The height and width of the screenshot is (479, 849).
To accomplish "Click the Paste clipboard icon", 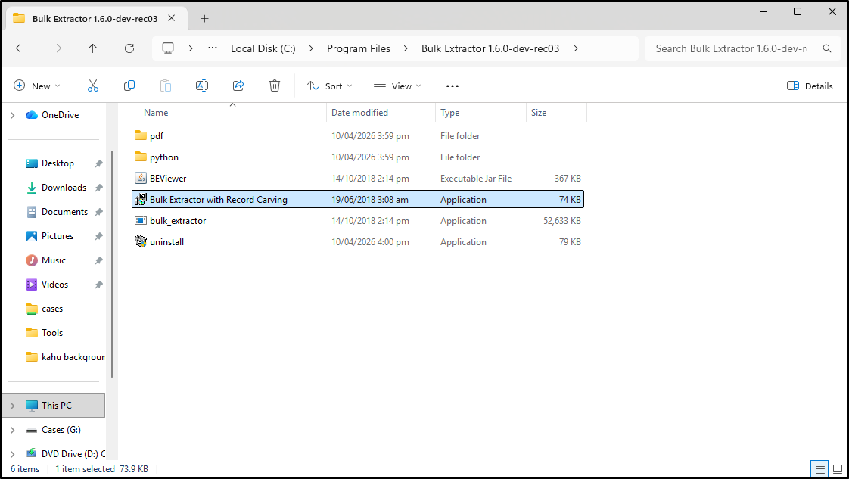I will click(166, 86).
